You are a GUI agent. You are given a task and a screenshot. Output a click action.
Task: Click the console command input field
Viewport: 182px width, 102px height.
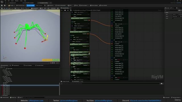[x=34, y=97]
